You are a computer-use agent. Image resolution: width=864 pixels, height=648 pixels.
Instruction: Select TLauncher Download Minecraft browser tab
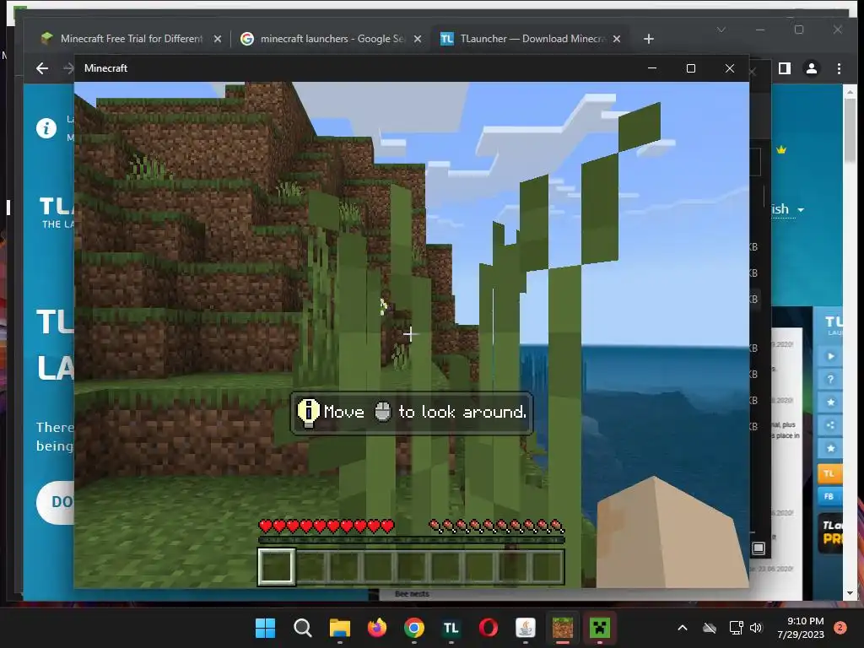tap(525, 39)
